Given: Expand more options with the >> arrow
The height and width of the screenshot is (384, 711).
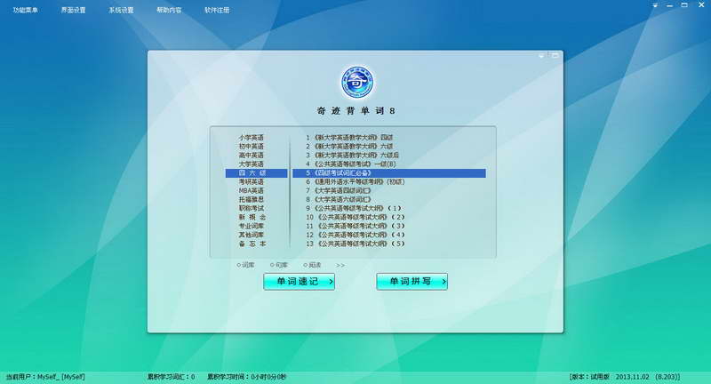Looking at the screenshot, I should pyautogui.click(x=340, y=265).
